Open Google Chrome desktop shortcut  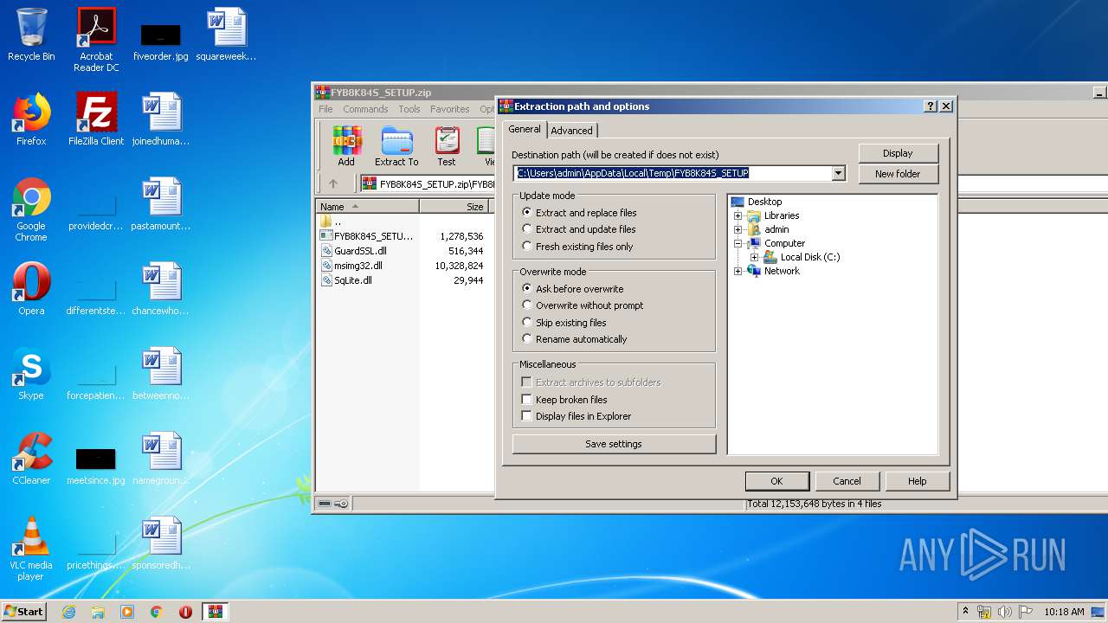31,209
